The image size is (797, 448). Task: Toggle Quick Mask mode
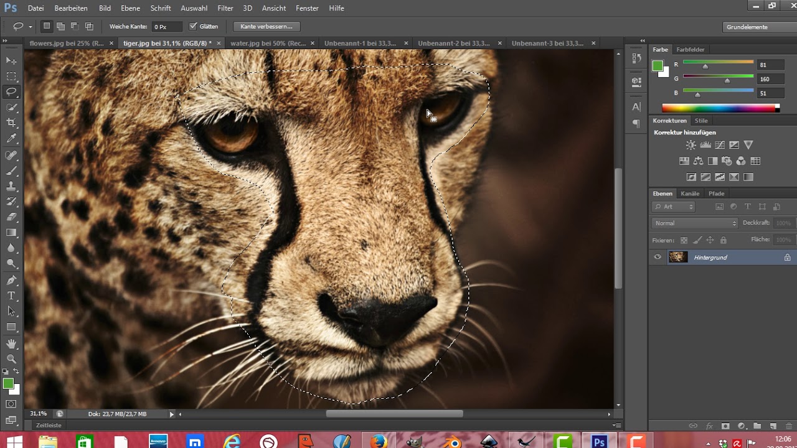point(11,404)
